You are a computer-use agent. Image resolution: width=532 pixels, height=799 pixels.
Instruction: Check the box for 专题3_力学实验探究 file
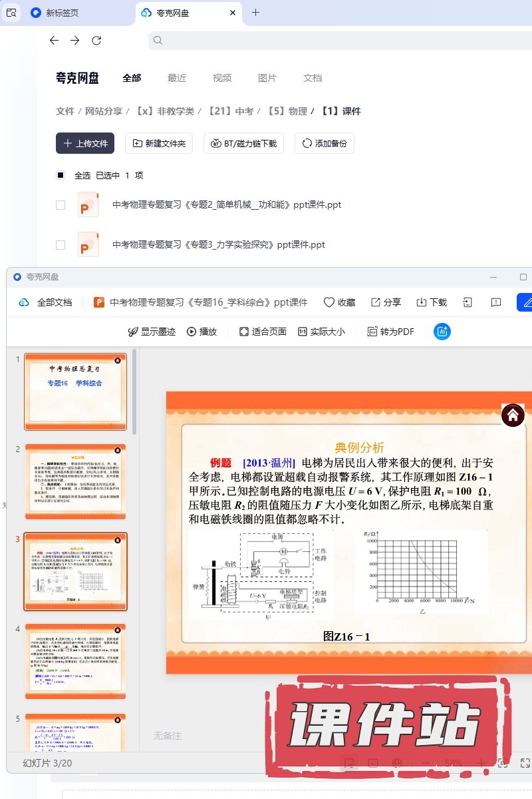[x=61, y=245]
